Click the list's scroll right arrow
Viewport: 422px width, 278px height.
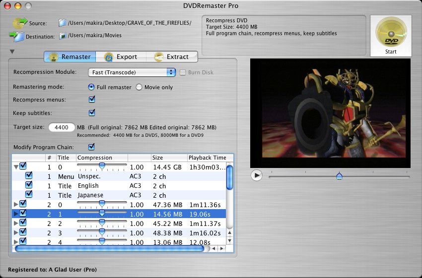[222, 248]
